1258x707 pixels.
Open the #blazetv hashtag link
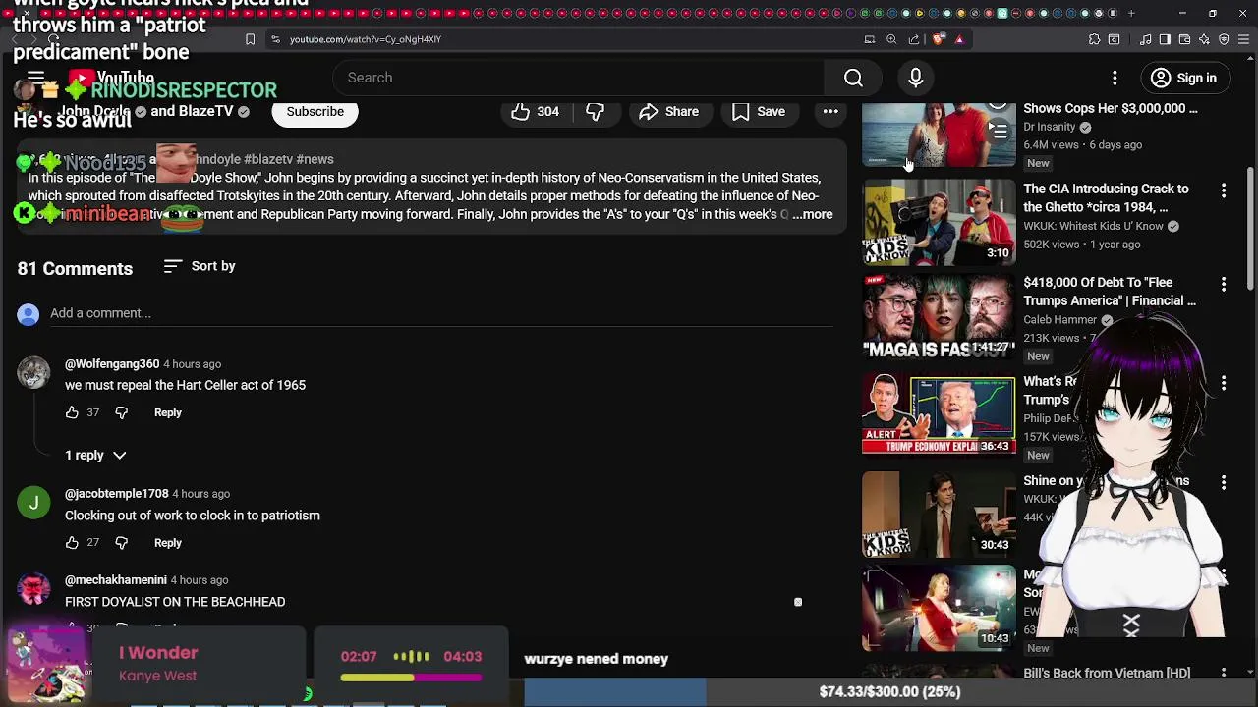268,159
